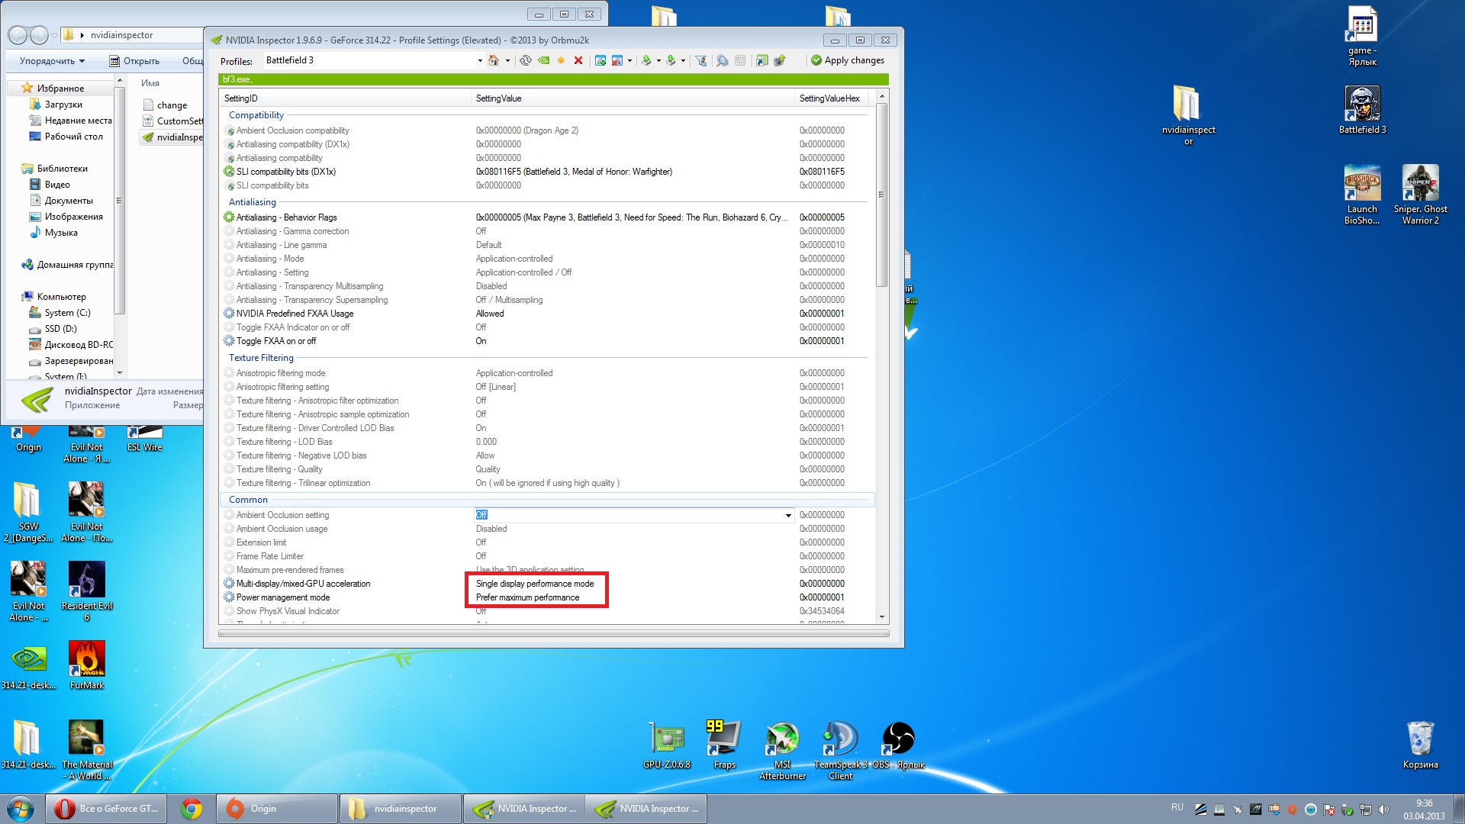This screenshot has height=824, width=1465.
Task: Open the Упорядочить menu in Explorer
Action: click(52, 61)
